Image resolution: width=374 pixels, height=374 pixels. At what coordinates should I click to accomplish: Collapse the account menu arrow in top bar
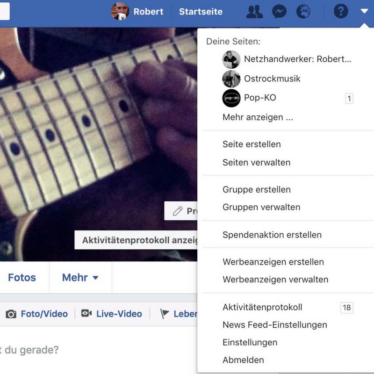pos(364,11)
